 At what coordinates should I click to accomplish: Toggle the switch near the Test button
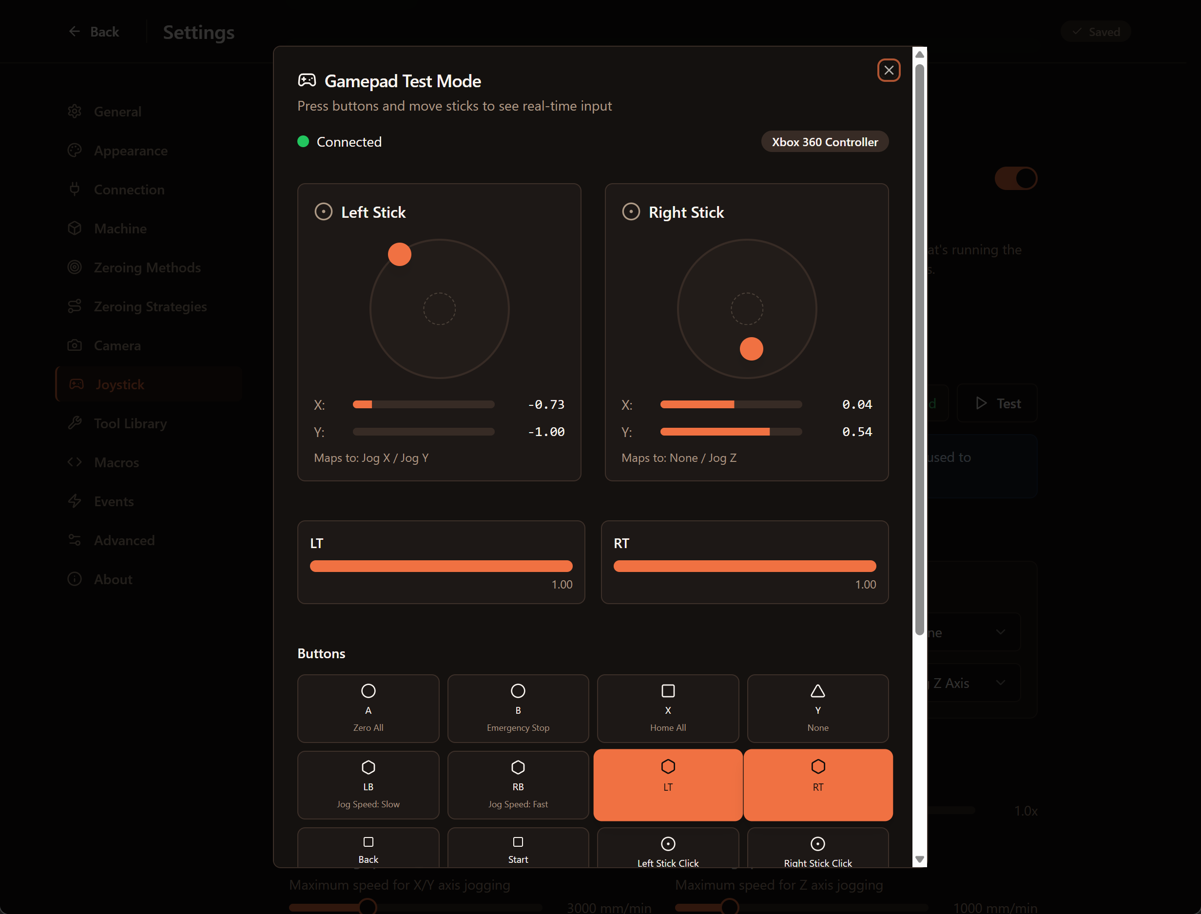pos(1015,178)
